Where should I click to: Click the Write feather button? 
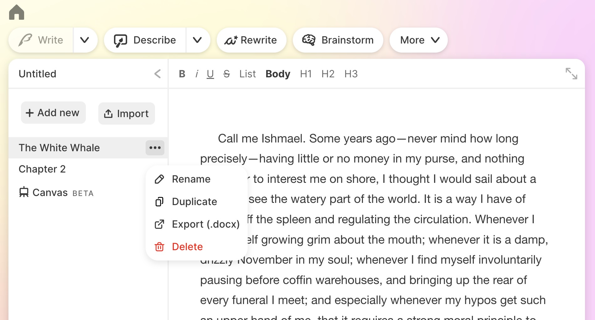coord(41,40)
